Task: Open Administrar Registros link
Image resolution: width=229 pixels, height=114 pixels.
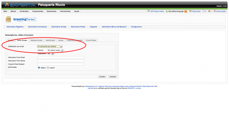Action: [15, 27]
